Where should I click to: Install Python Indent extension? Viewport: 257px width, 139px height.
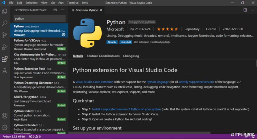pos(61,119)
